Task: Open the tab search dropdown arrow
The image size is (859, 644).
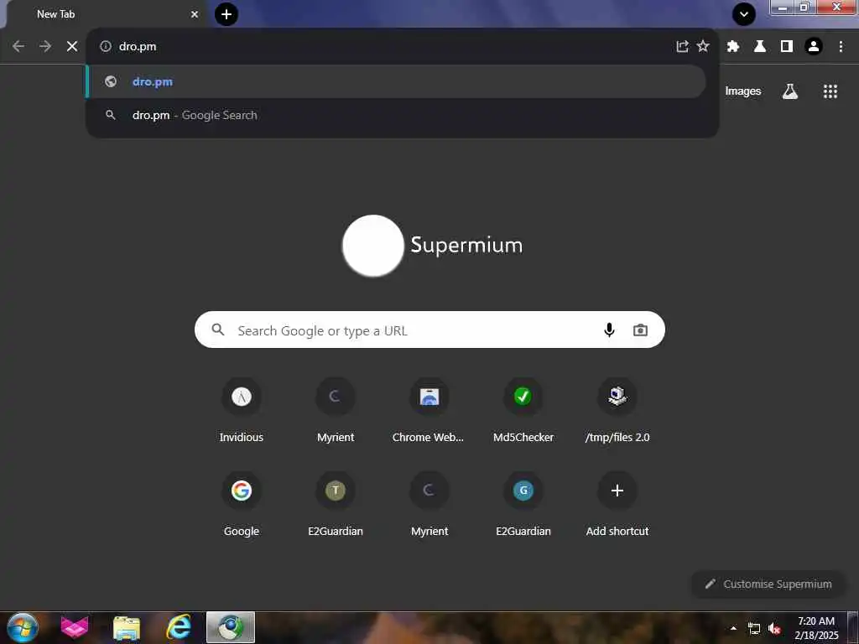Action: (744, 14)
